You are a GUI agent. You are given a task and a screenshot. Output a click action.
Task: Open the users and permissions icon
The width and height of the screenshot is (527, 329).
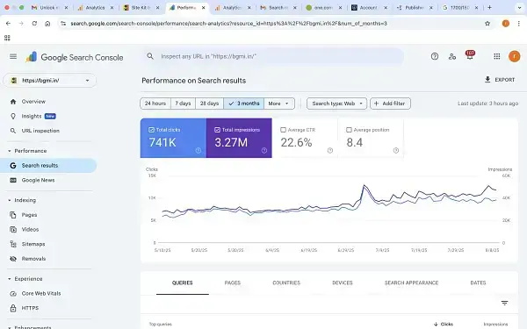452,56
